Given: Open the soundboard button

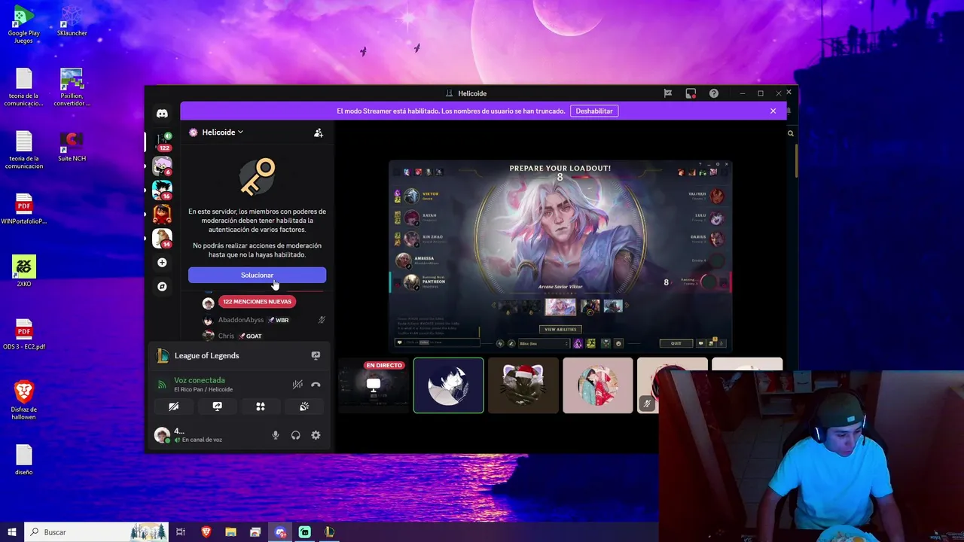Looking at the screenshot, I should click(x=304, y=406).
